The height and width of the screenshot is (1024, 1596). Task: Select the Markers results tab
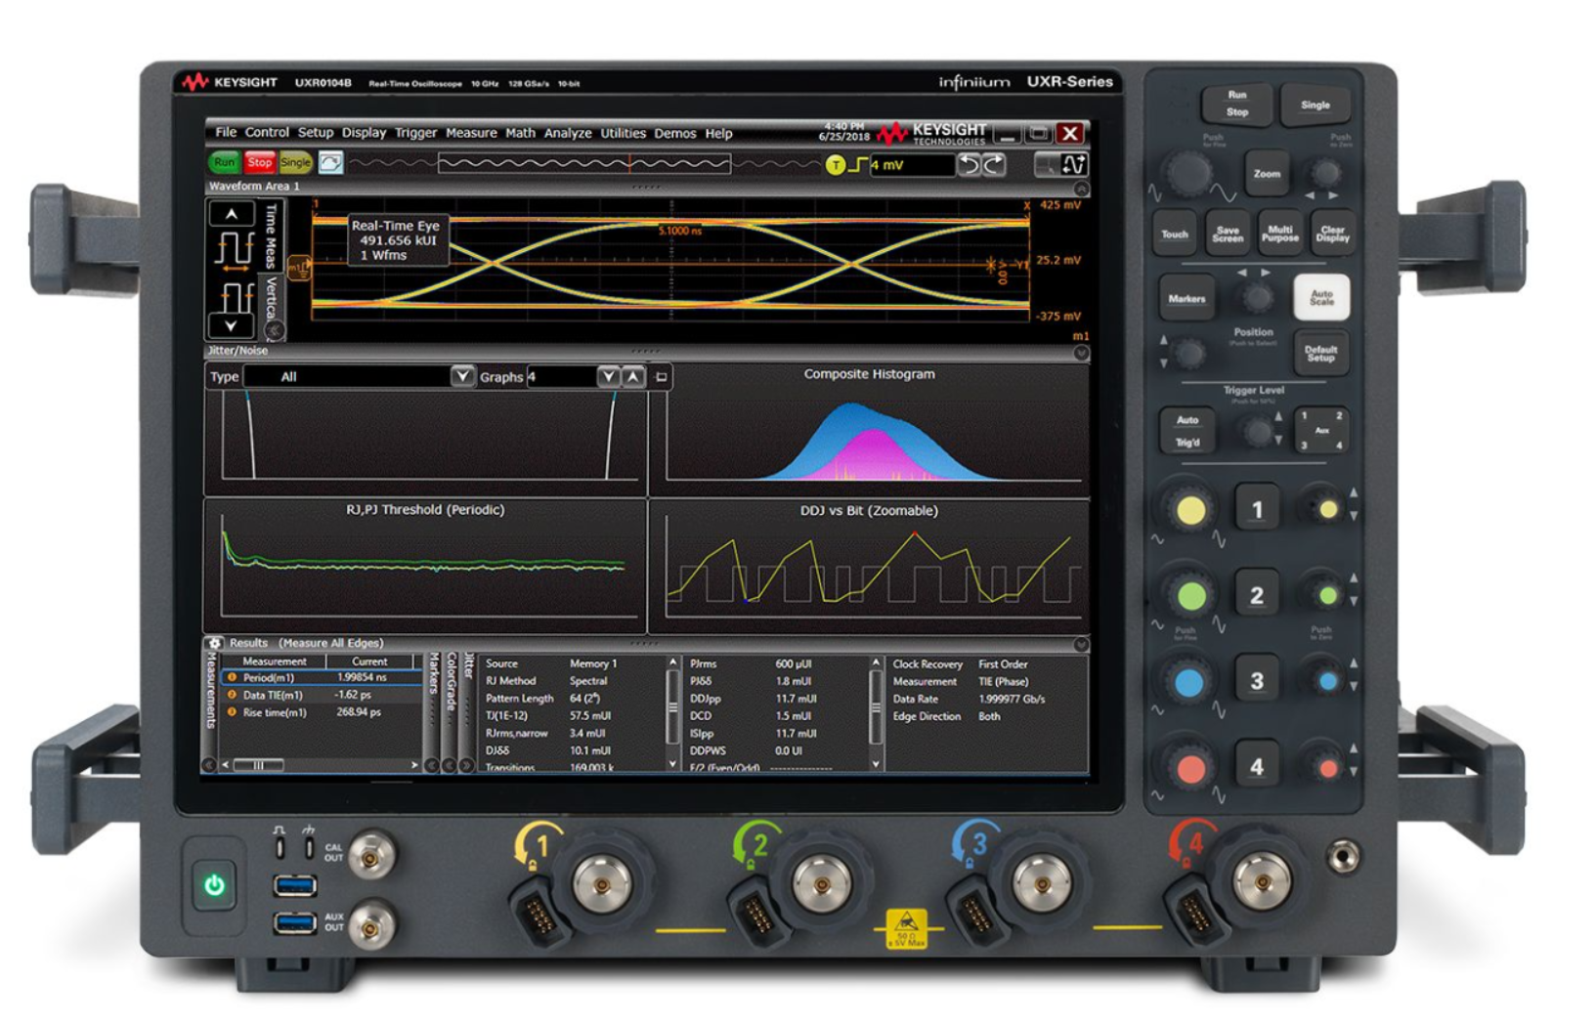(434, 675)
